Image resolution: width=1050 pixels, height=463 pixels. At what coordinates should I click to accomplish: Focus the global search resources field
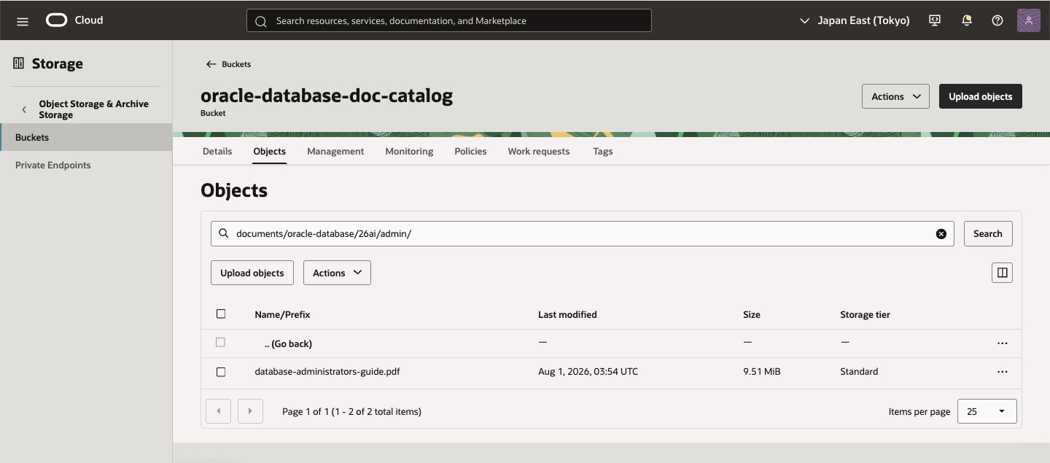tap(449, 20)
